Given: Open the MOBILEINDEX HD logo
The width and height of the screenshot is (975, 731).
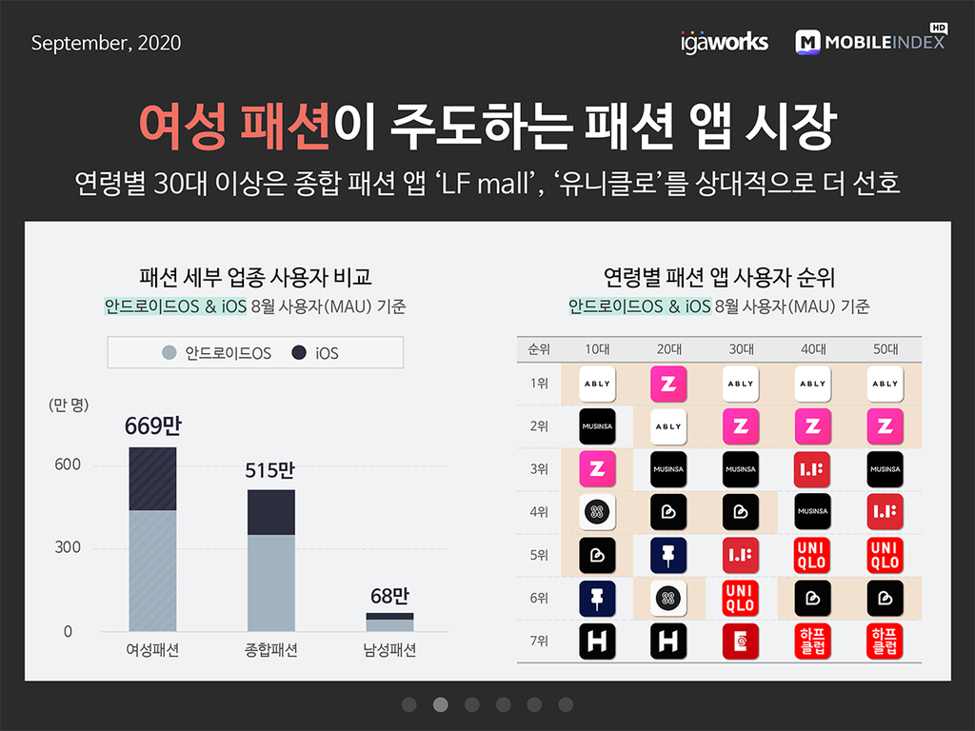Looking at the screenshot, I should pyautogui.click(x=871, y=39).
